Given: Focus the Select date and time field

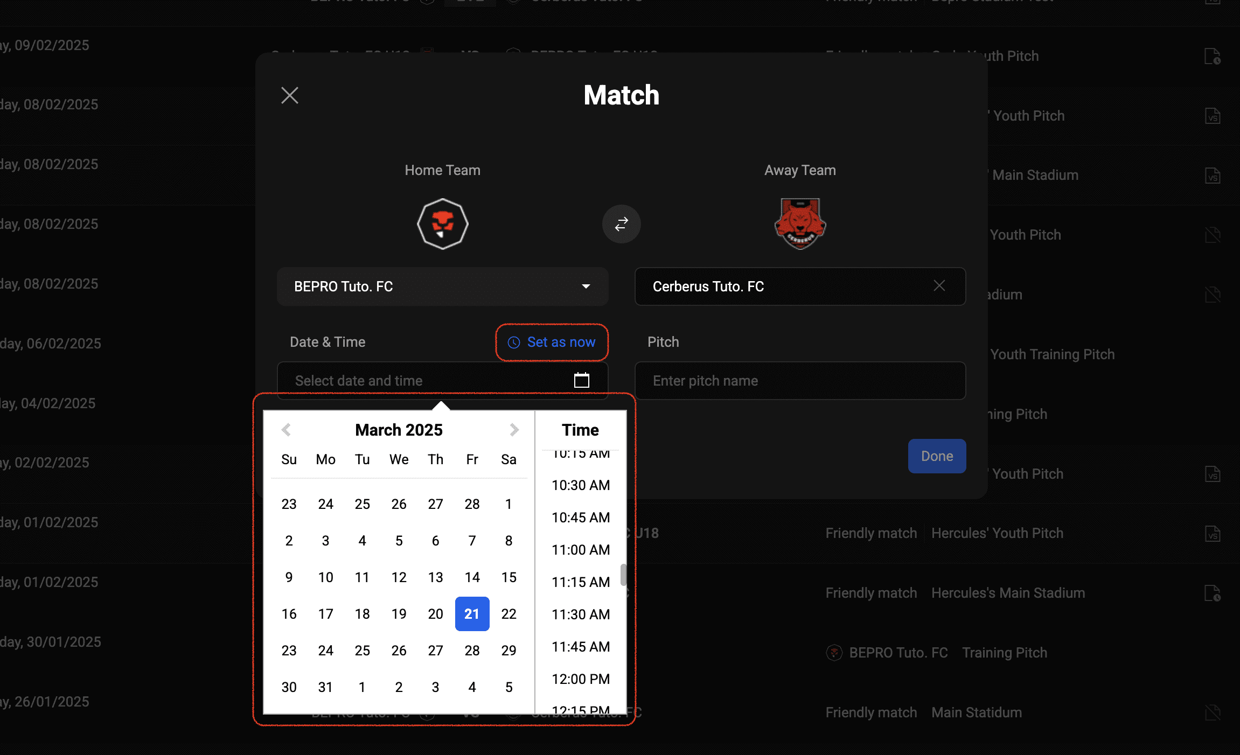Looking at the screenshot, I should coord(443,381).
